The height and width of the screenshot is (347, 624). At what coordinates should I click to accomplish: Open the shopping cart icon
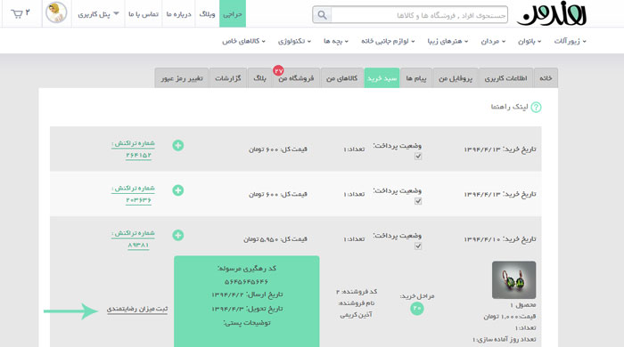17,14
